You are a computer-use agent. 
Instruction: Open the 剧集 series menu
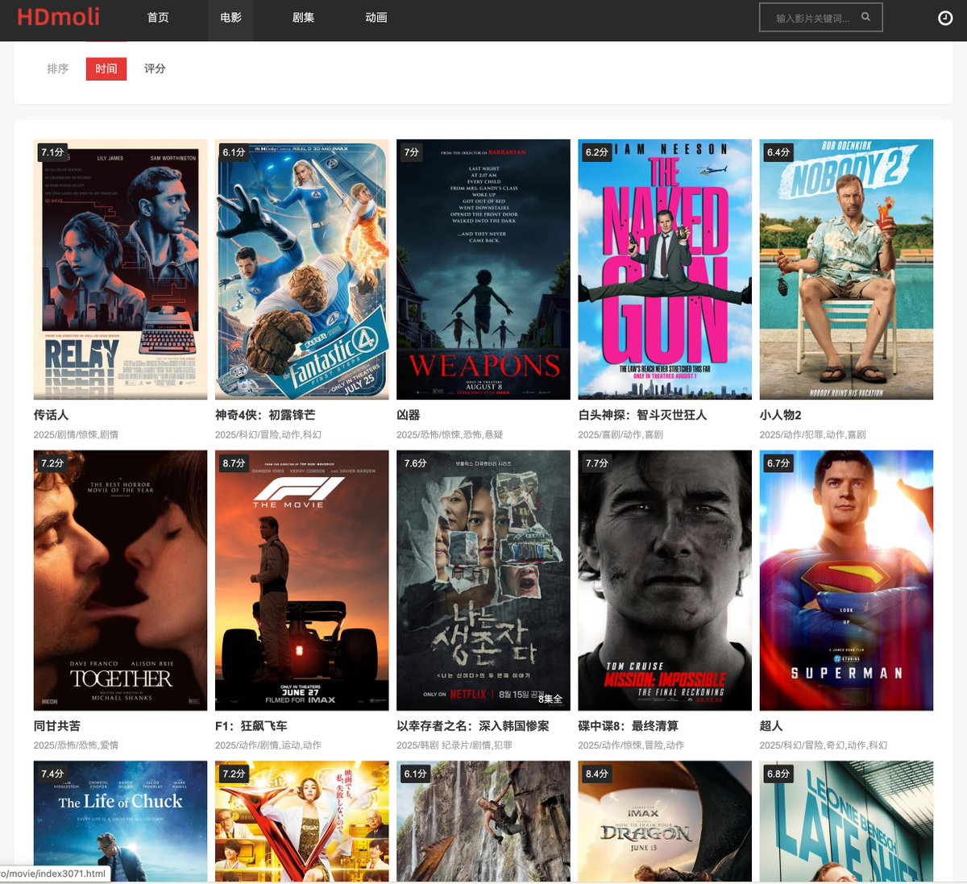point(303,18)
